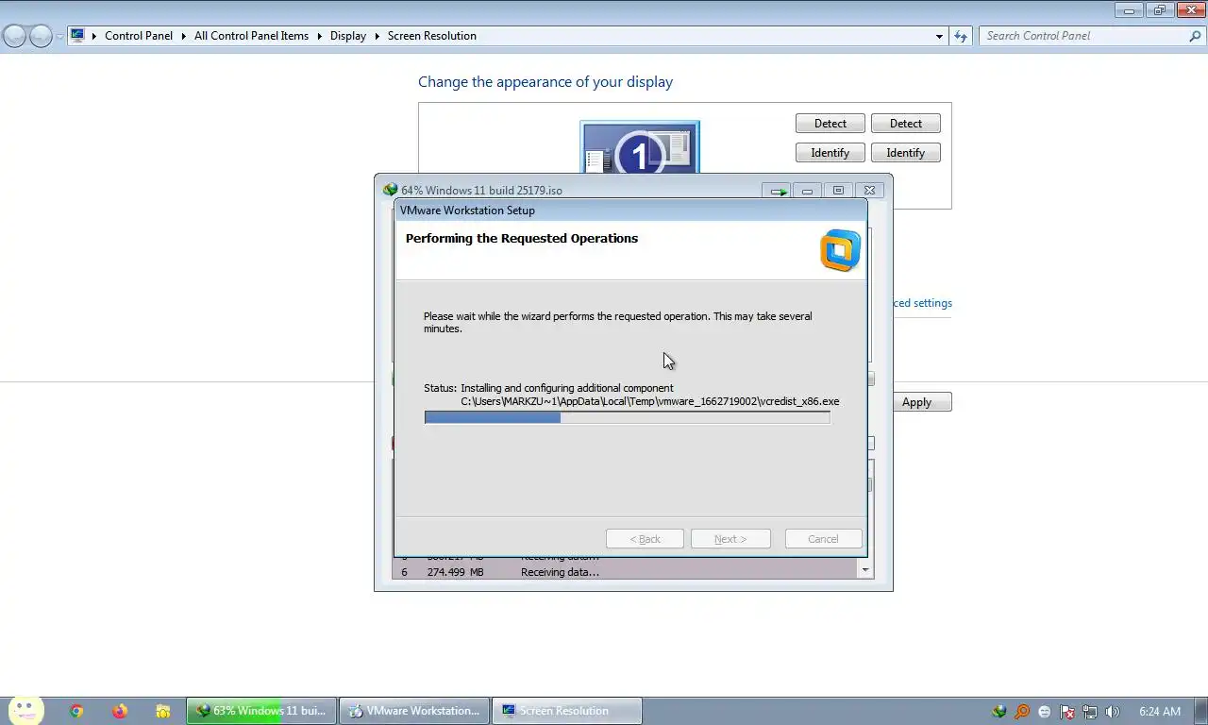Click the Control Panel back navigation arrow
Viewport: 1208px width, 725px height.
tap(14, 36)
